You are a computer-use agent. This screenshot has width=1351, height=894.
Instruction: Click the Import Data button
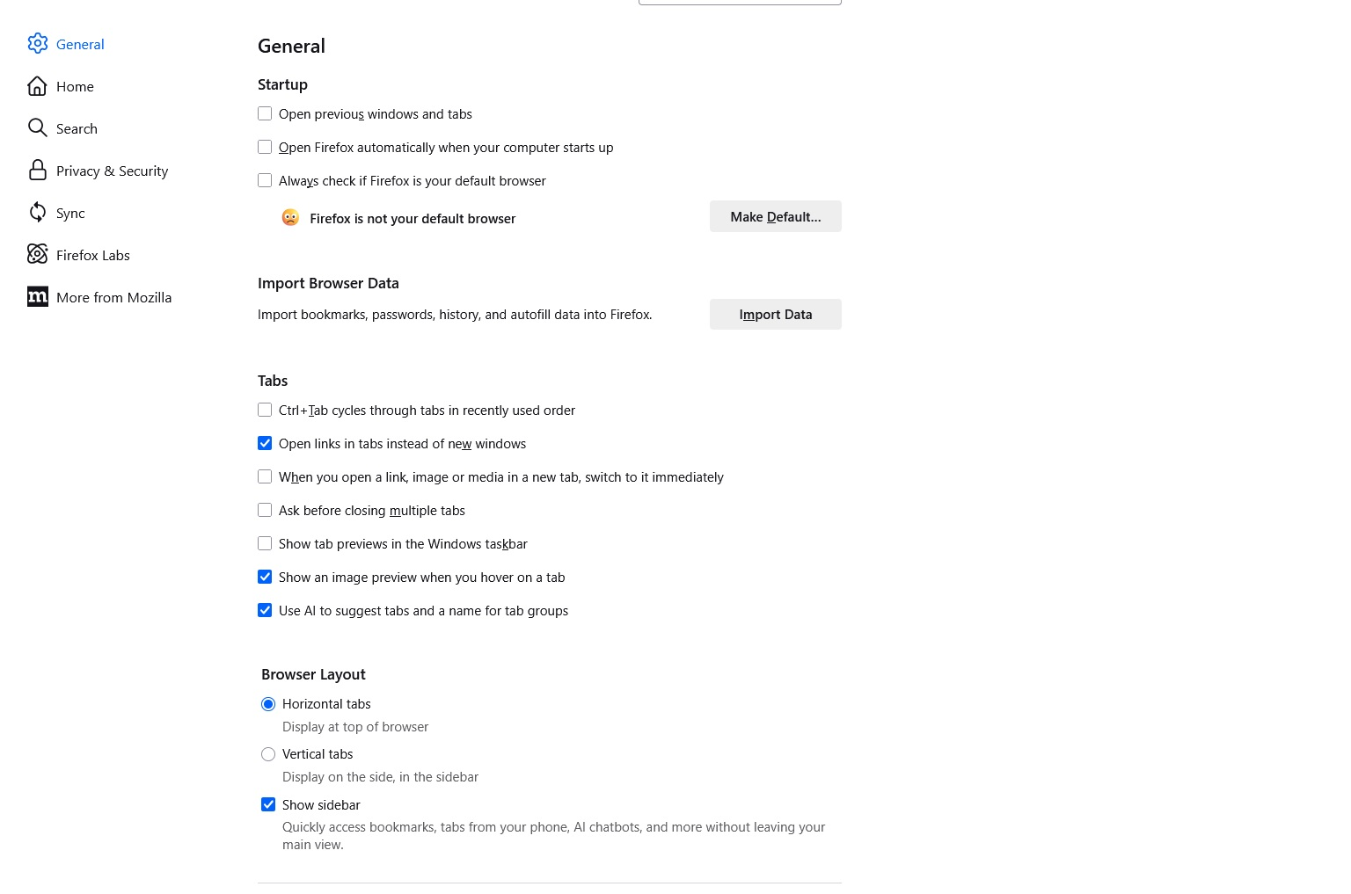coord(775,315)
